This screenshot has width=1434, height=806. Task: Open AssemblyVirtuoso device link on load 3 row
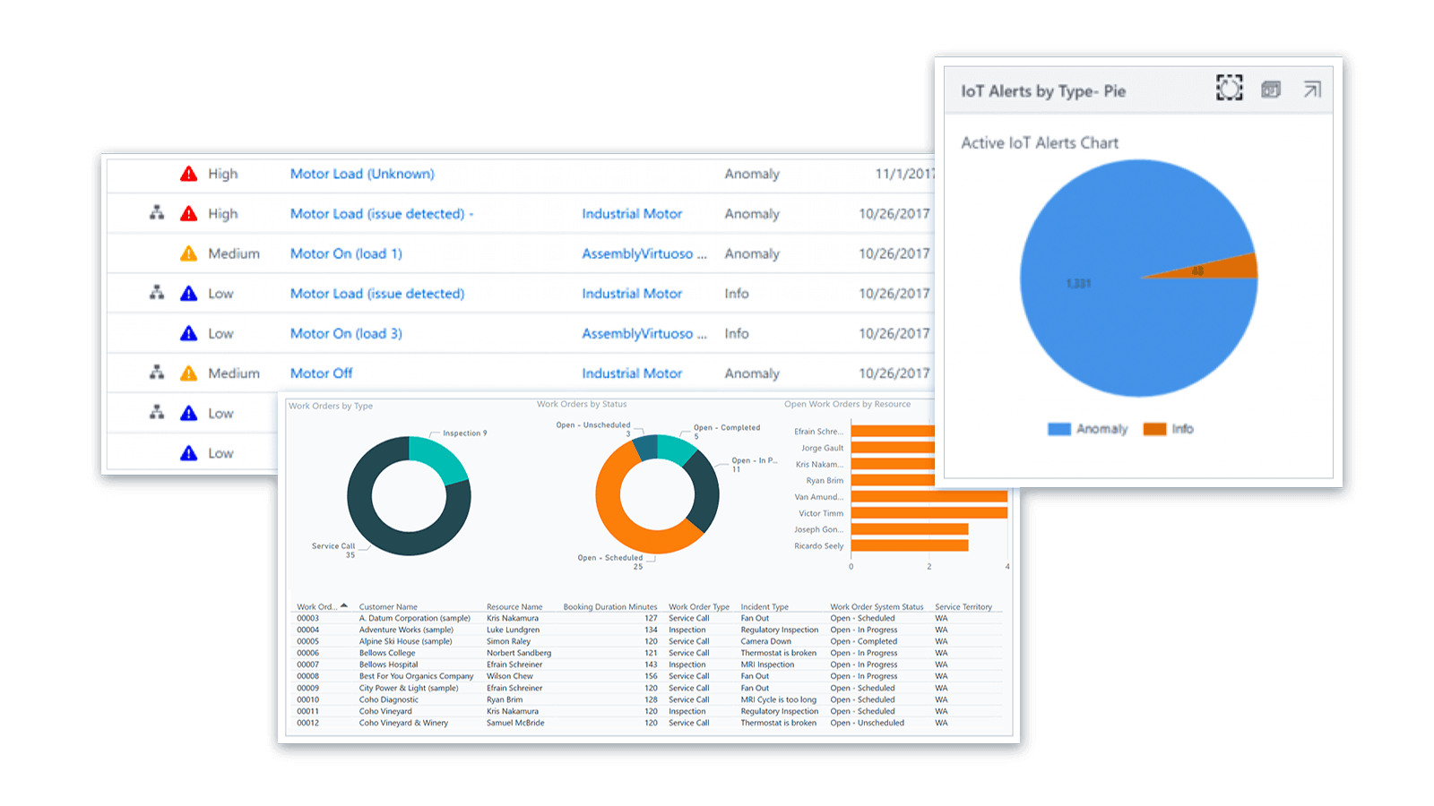[x=644, y=333]
